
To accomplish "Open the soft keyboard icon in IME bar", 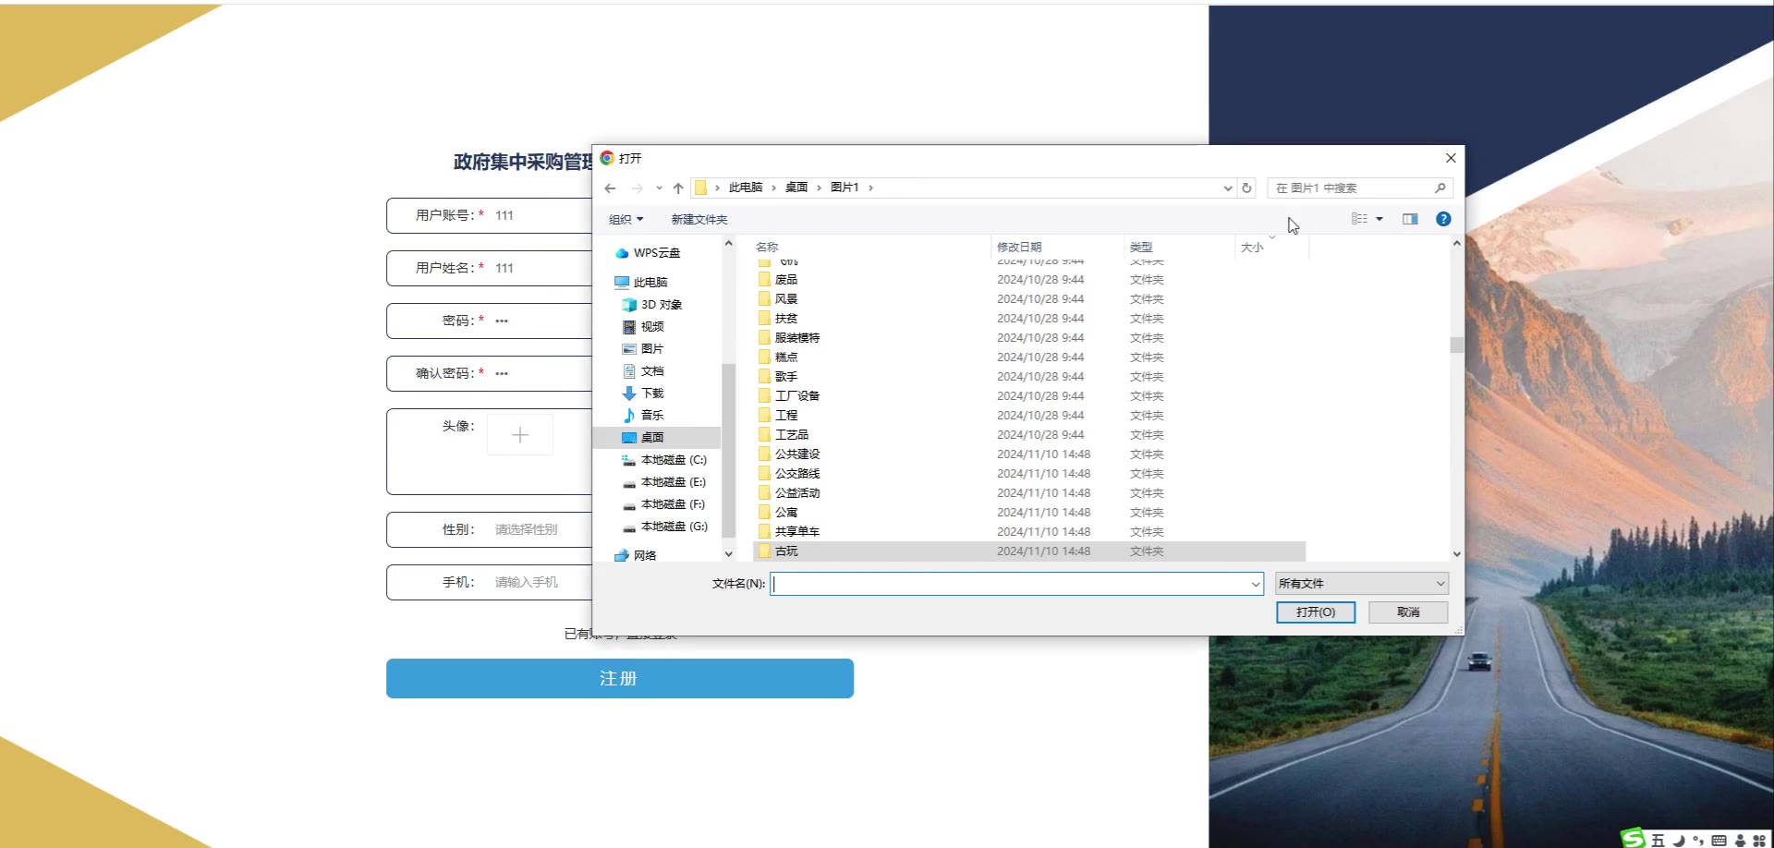I will coord(1719,841).
